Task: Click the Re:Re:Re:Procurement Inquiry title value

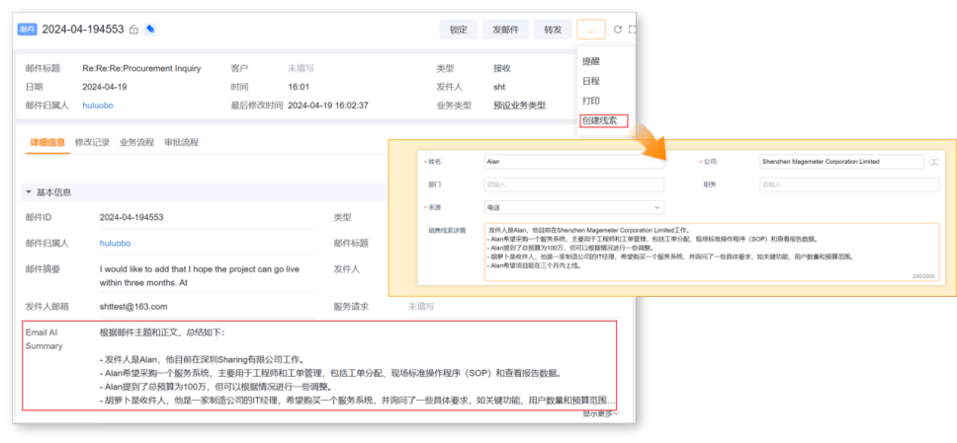Action: (141, 69)
